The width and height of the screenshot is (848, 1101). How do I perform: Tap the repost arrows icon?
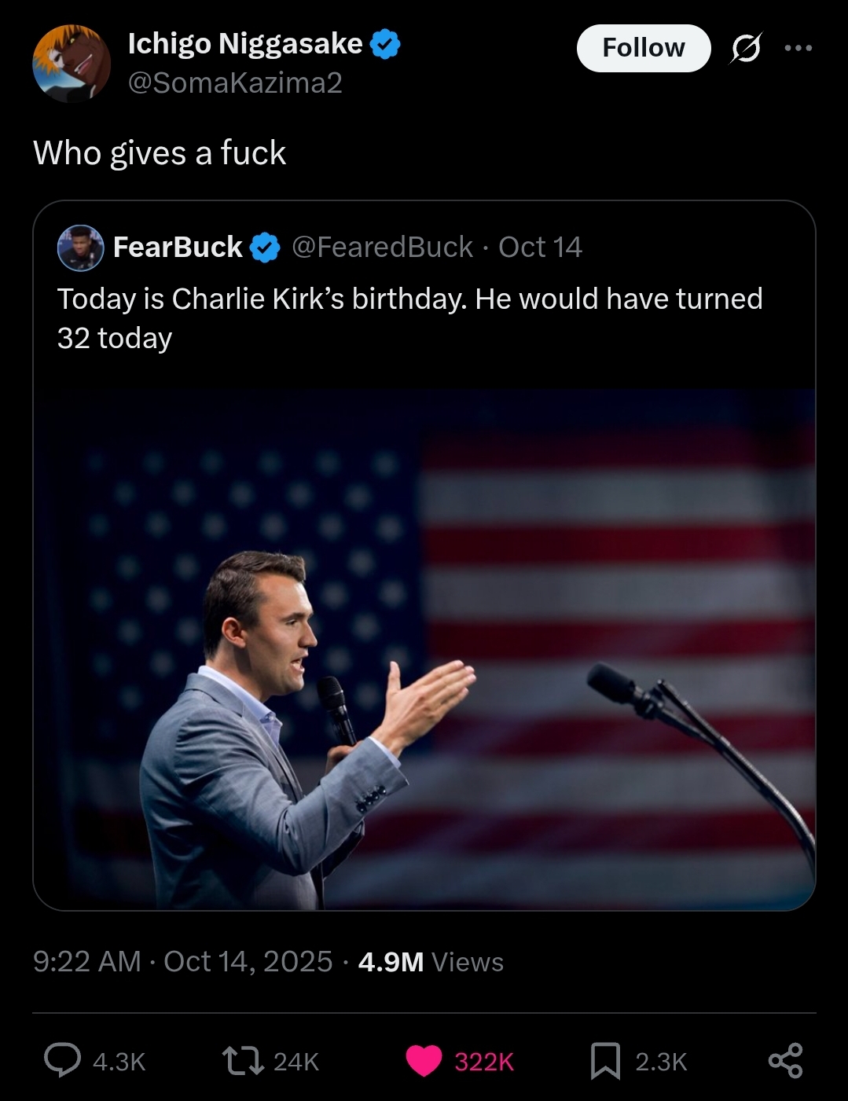tap(244, 1060)
